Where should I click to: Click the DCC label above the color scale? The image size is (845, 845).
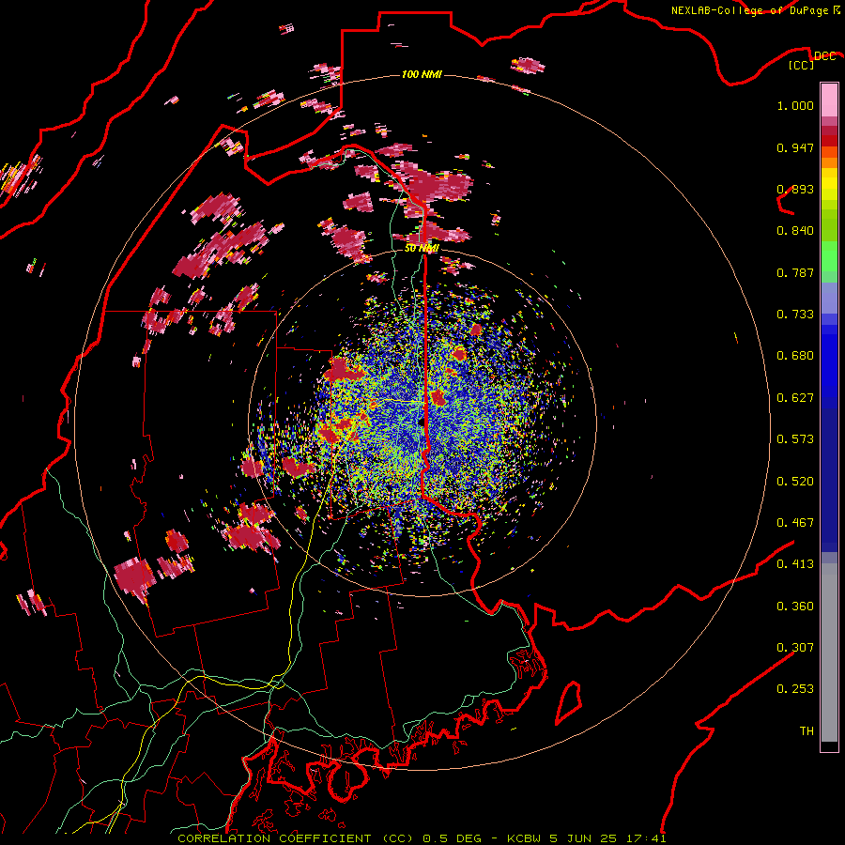tap(825, 55)
